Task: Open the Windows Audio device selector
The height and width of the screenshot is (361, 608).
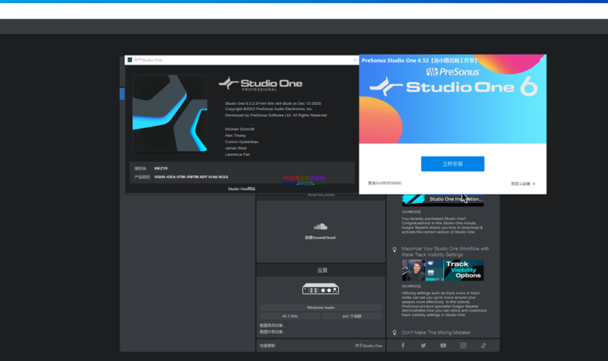Action: (x=321, y=308)
